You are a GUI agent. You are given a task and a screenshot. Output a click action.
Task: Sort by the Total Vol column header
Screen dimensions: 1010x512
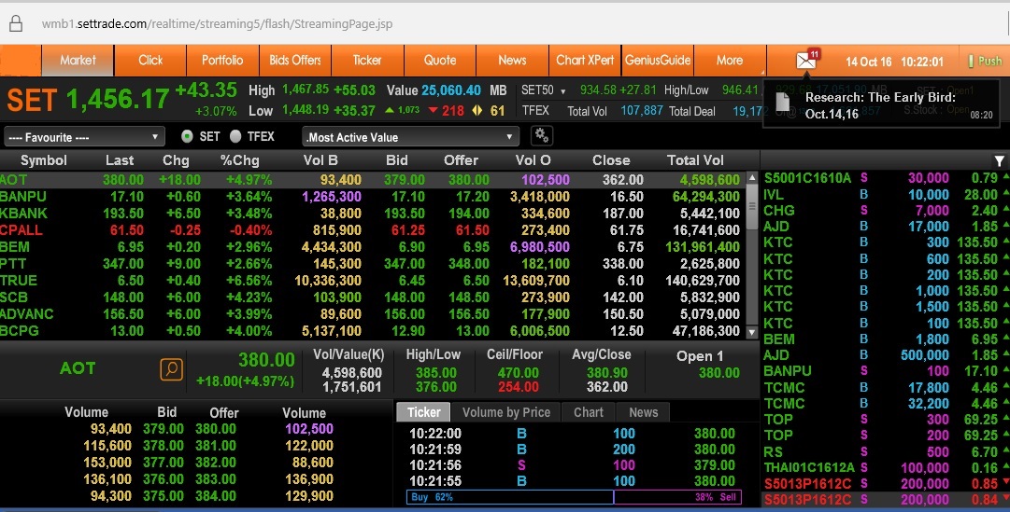tap(695, 160)
